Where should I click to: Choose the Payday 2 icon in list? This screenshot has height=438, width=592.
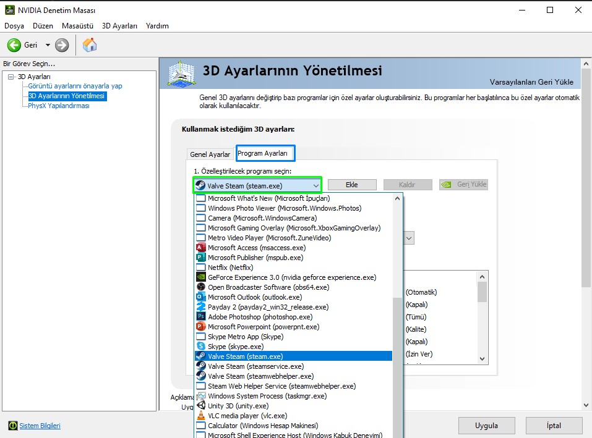[x=200, y=307]
